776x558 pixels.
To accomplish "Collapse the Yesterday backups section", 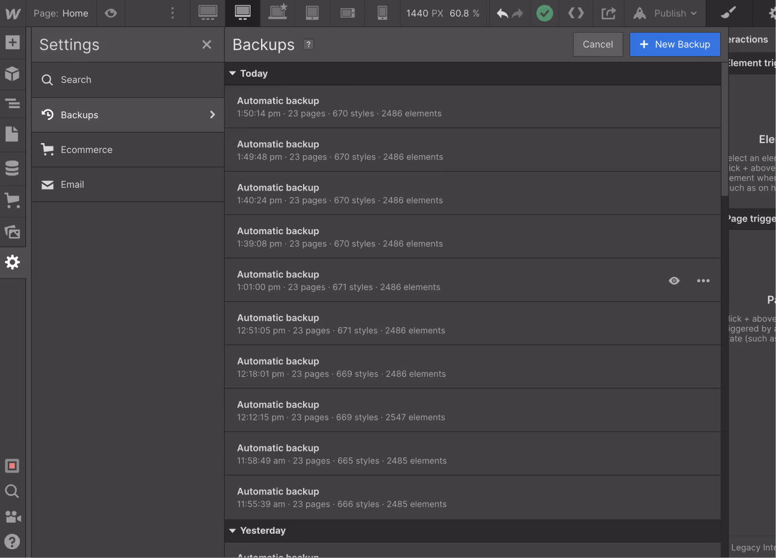I will (x=232, y=530).
